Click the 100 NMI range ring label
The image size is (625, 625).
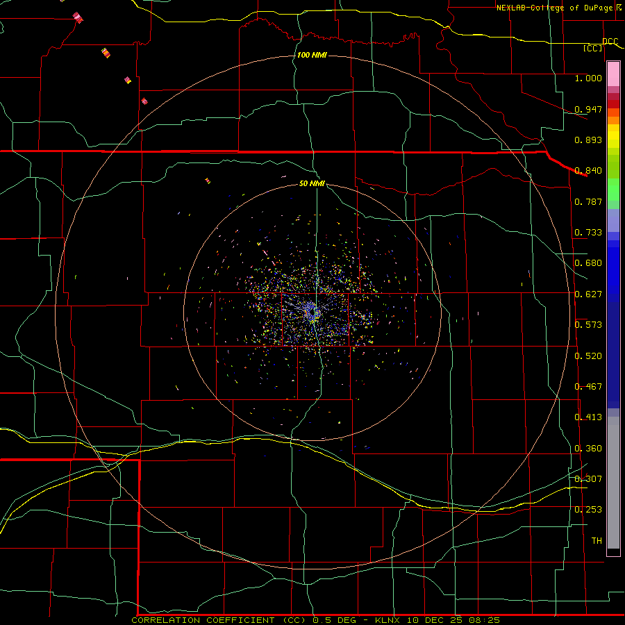(x=312, y=55)
